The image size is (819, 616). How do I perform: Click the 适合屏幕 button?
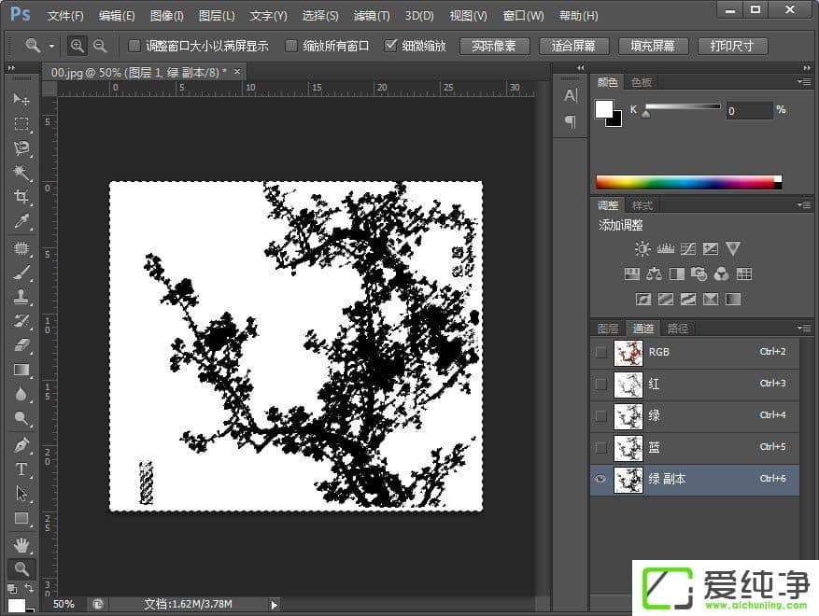point(573,46)
